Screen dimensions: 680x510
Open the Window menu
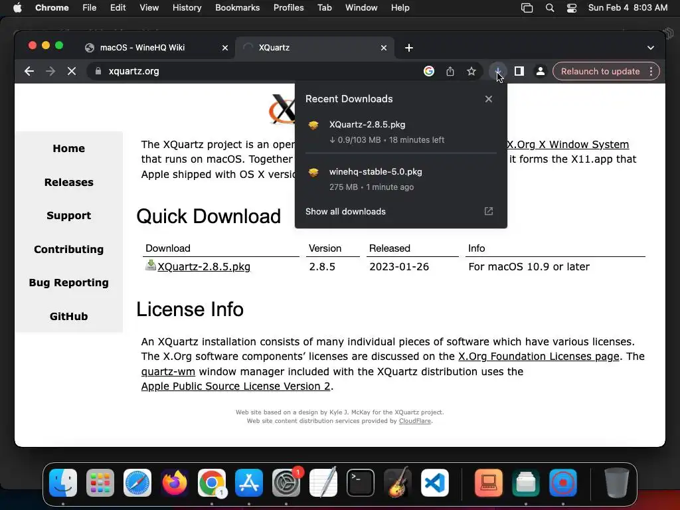coord(361,8)
